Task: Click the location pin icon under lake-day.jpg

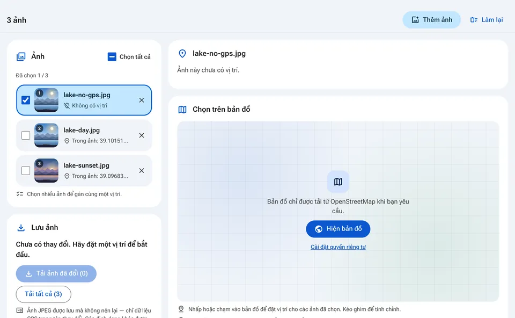Action: pyautogui.click(x=67, y=141)
